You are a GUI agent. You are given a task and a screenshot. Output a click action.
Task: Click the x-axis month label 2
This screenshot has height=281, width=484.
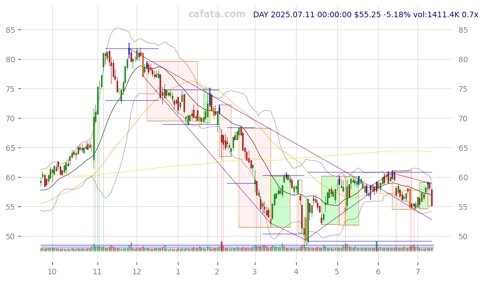click(217, 272)
